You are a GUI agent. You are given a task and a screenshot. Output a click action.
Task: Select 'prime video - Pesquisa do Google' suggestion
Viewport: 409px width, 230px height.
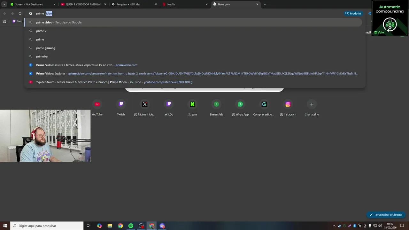193,22
